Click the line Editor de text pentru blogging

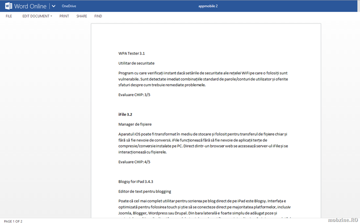(x=144, y=192)
